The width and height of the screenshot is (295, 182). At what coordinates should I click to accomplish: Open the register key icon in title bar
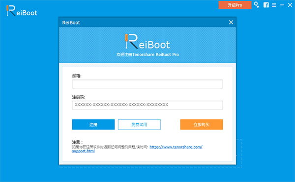click(257, 5)
